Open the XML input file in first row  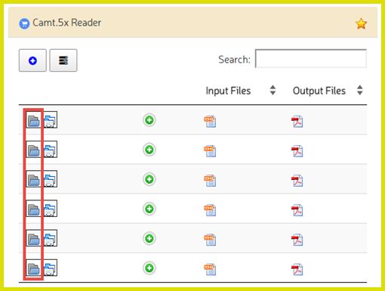pyautogui.click(x=210, y=122)
